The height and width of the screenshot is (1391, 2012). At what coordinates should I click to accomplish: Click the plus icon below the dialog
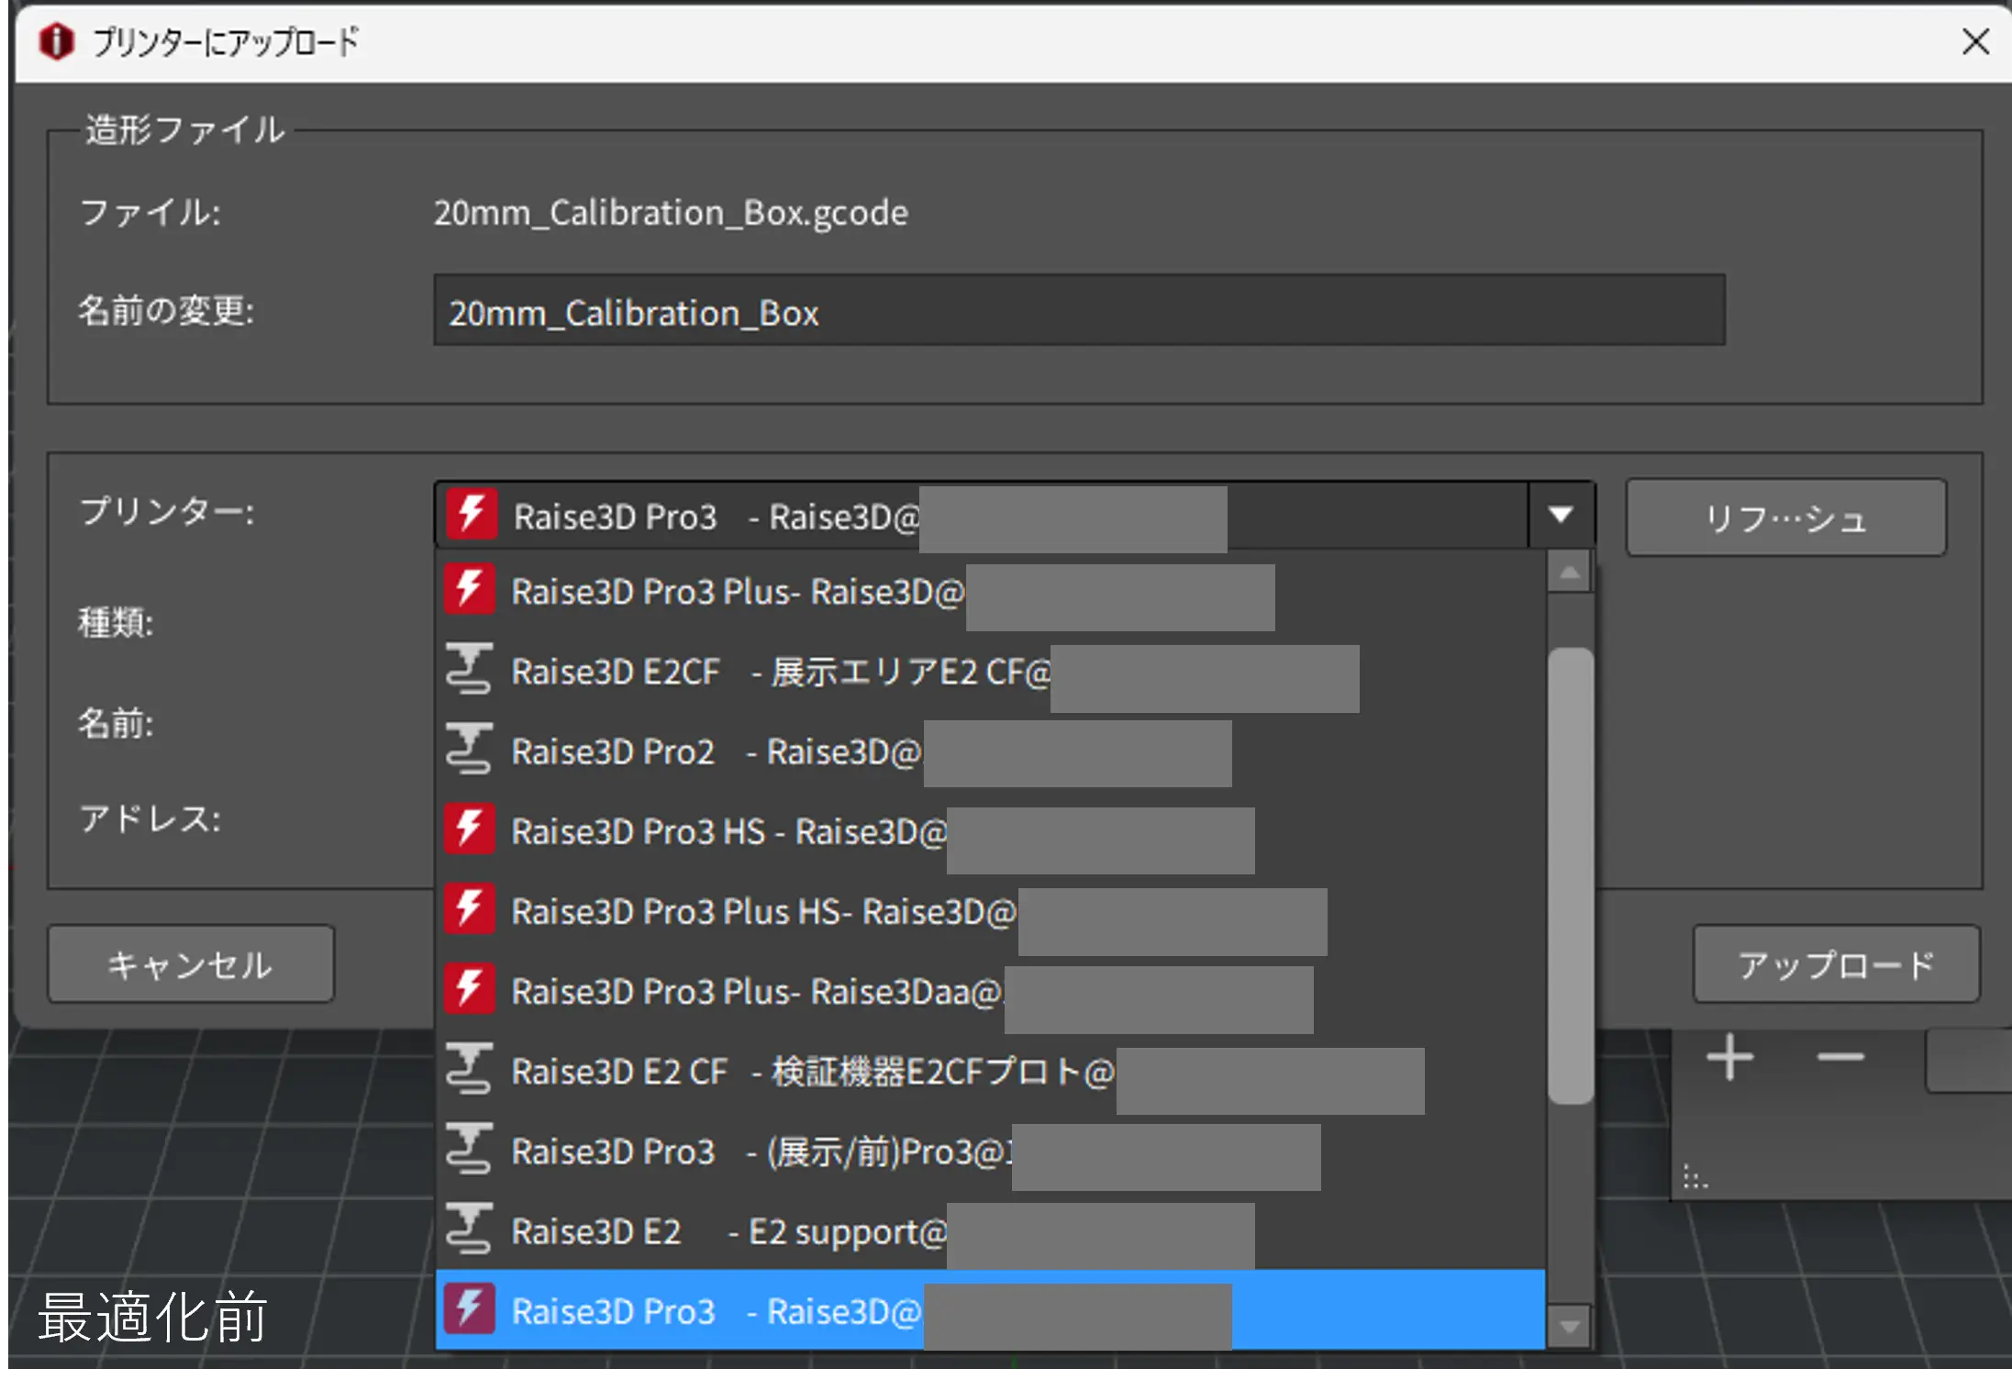coord(1729,1057)
